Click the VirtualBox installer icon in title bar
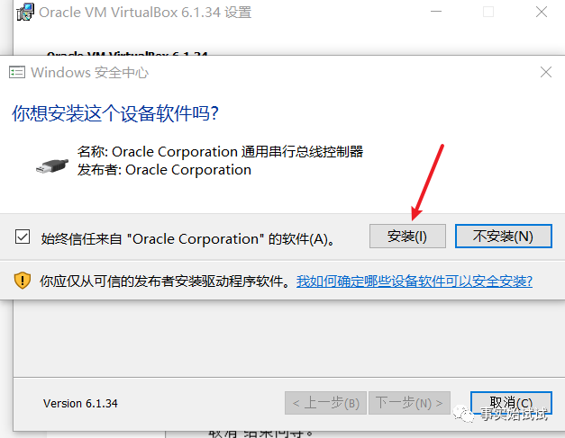 [x=25, y=12]
